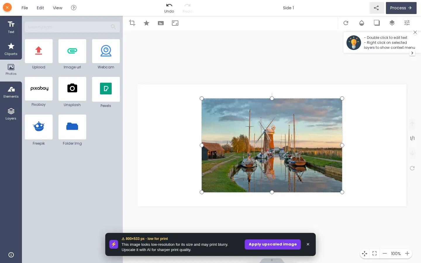Zoom in with the plus button
Screen dimensions: 421x263
pyautogui.click(x=407, y=254)
